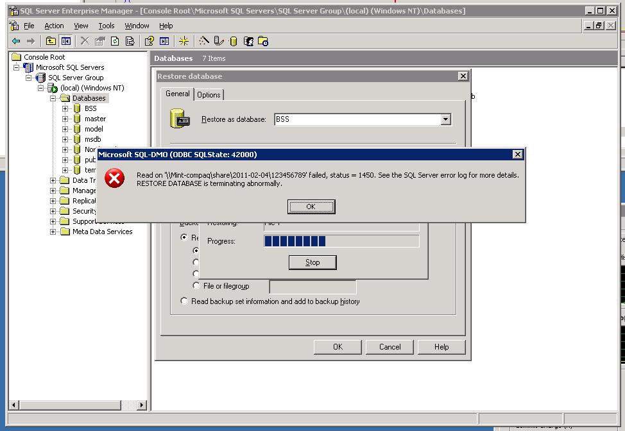The width and height of the screenshot is (625, 431).
Task: Click the yellow New star toolbar icon
Action: pos(184,41)
